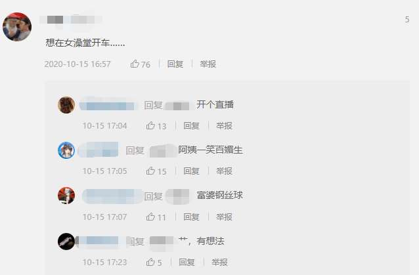Click the blurred username of main commenter
419x275 pixels.
(x=70, y=20)
